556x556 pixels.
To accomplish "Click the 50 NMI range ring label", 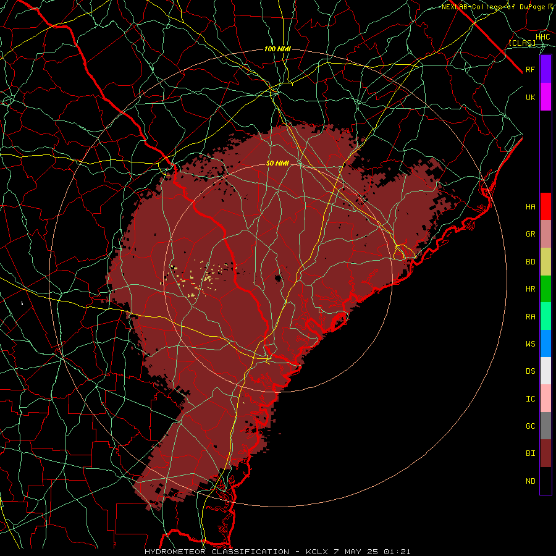I will click(277, 163).
